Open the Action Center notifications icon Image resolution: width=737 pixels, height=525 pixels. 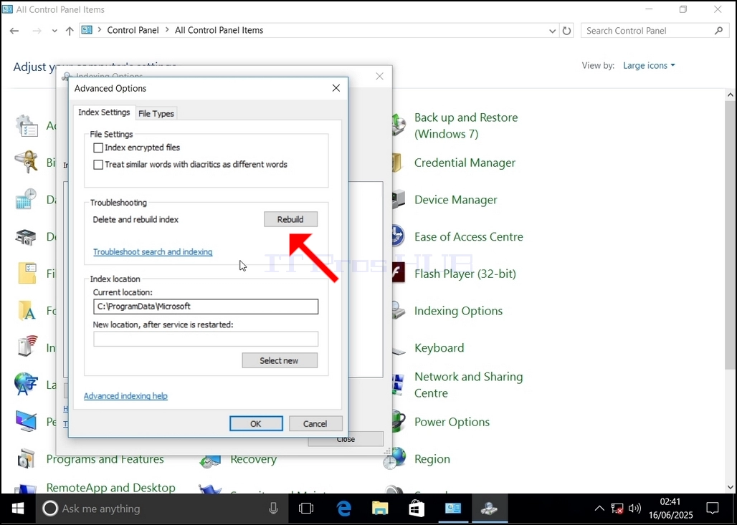click(x=713, y=509)
